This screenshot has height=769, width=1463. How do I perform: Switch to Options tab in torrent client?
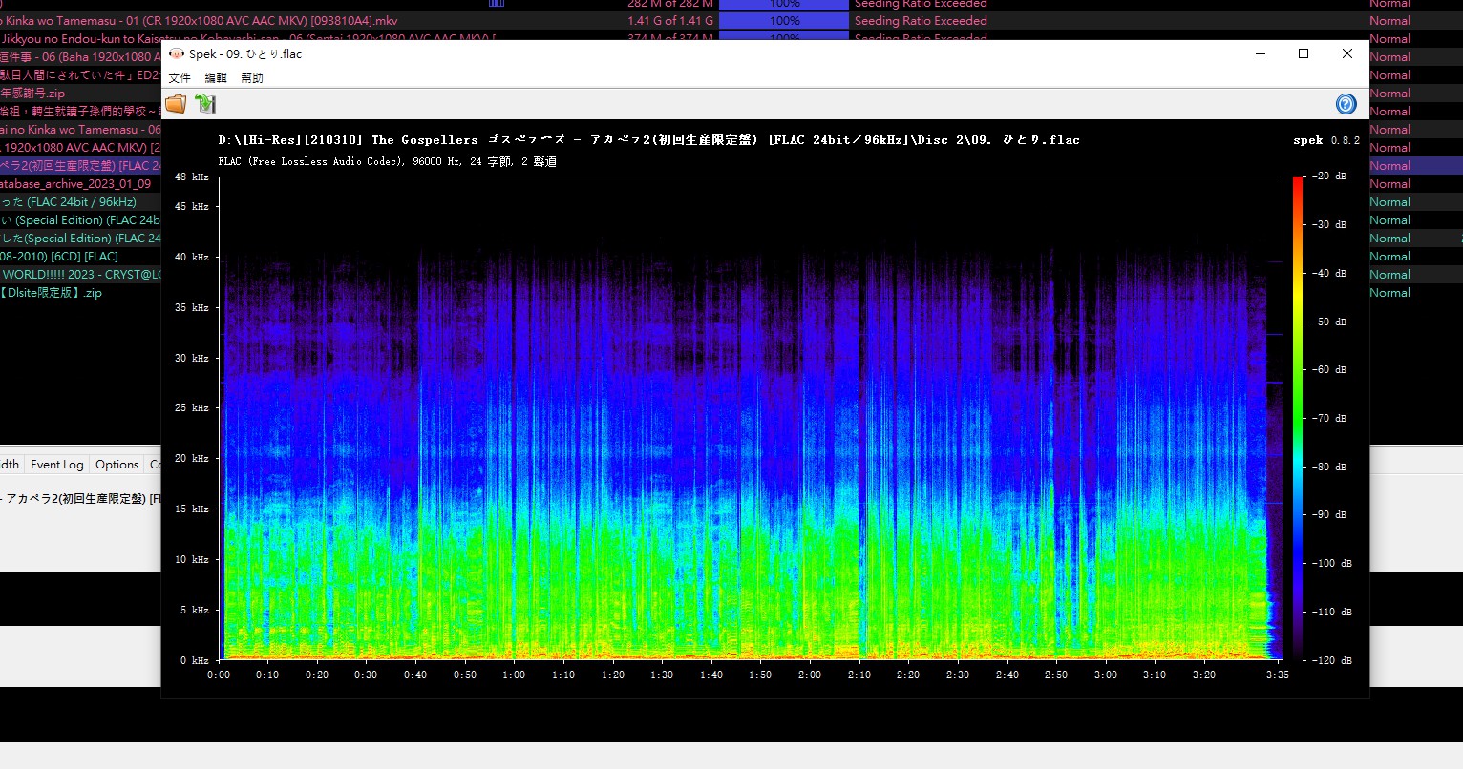117,465
